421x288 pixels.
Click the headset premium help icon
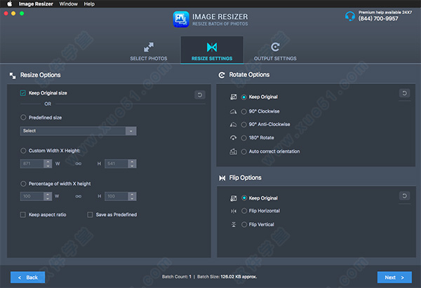pos(350,16)
